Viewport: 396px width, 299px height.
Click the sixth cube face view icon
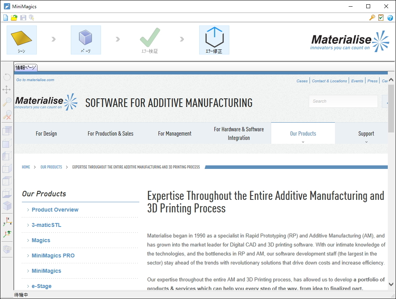(7, 193)
